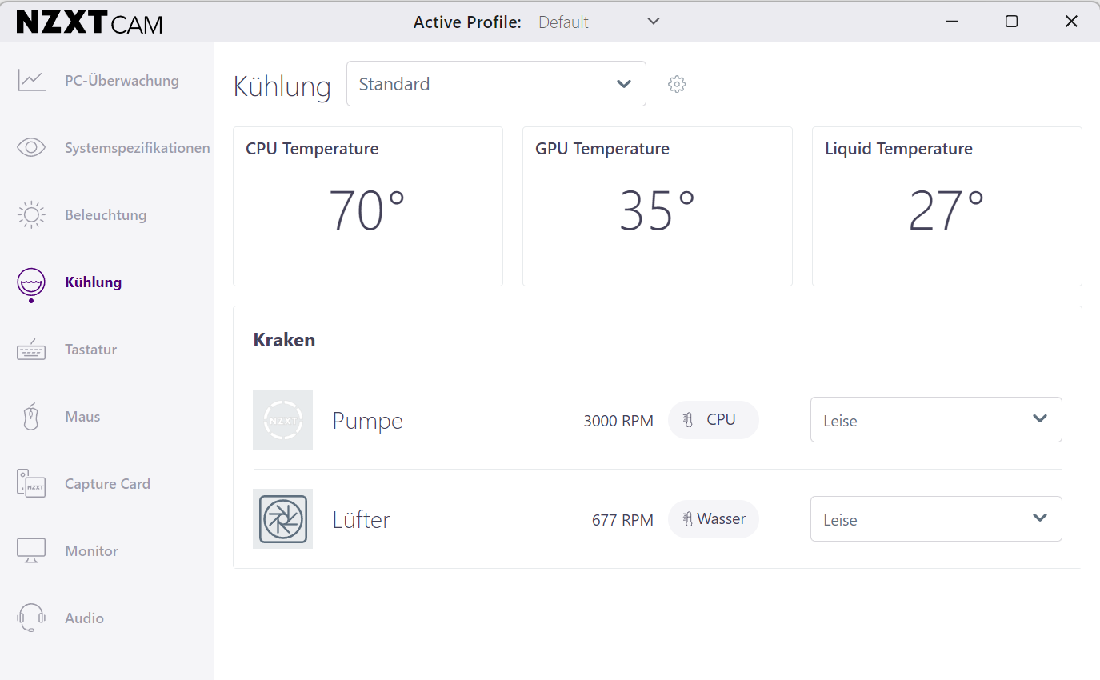Click the 70° CPU temperature value
This screenshot has height=680, width=1100.
pyautogui.click(x=367, y=210)
